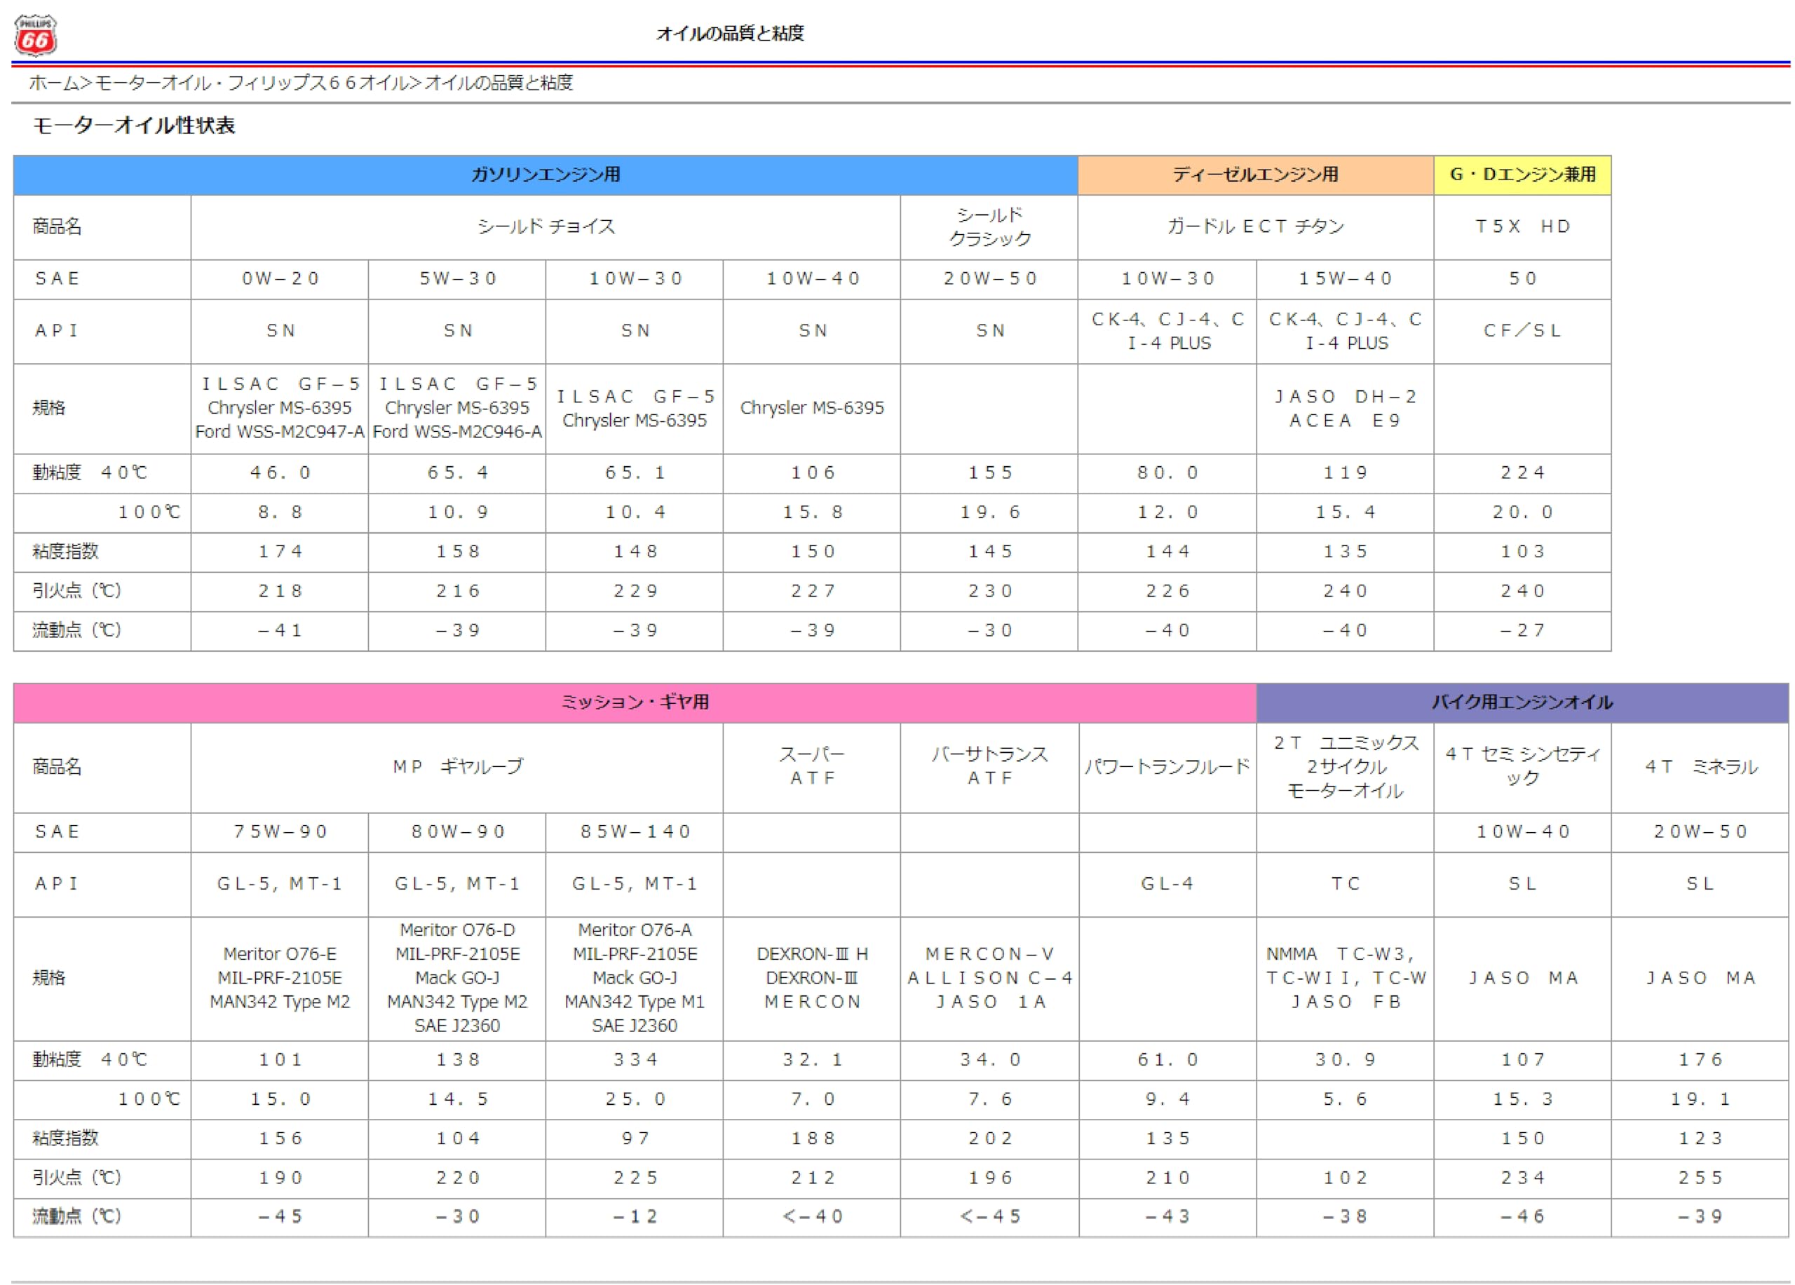This screenshot has height=1285, width=1795.
Task: Click the ディーゼルエンジン用 orange header
Action: coord(1255,175)
